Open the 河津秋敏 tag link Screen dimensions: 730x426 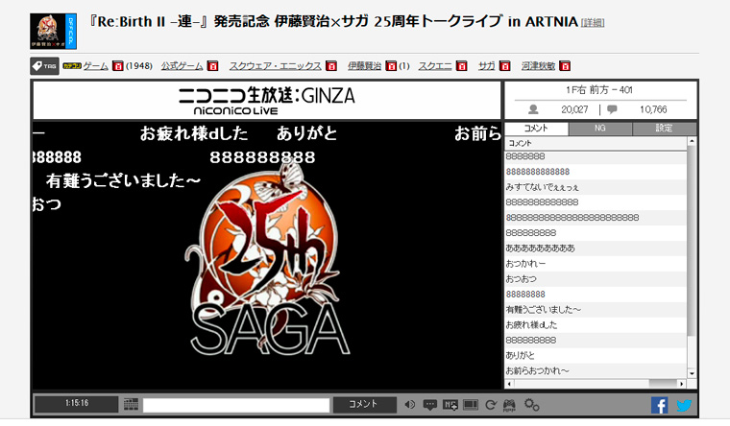coord(538,66)
